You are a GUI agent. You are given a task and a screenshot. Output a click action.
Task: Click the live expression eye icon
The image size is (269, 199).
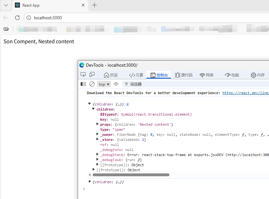(x=116, y=84)
